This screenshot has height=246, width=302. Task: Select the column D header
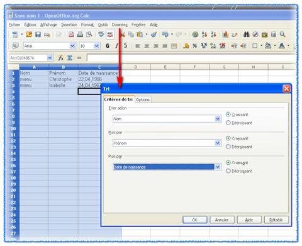[136, 67]
